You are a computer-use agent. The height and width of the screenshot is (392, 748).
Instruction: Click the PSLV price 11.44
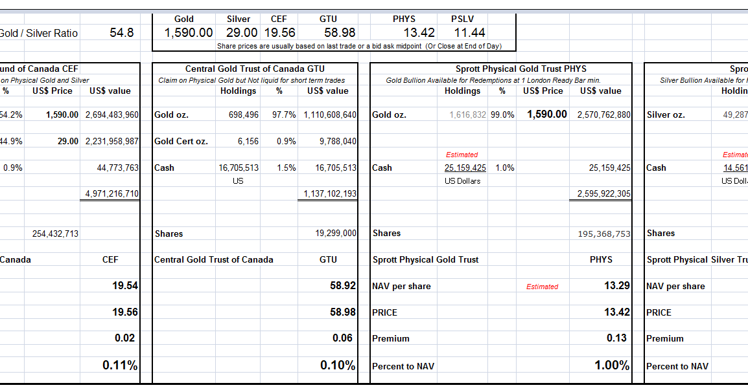[x=470, y=33]
